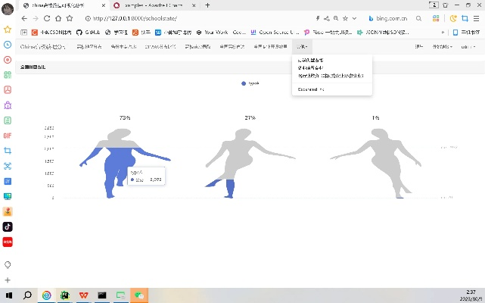Open the Windows Start menu
Screen dimensions: 485x303
tap(9, 295)
